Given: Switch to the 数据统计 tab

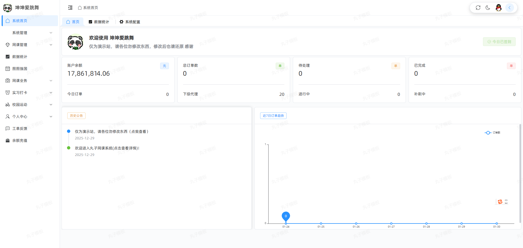Looking at the screenshot, I should pos(99,22).
